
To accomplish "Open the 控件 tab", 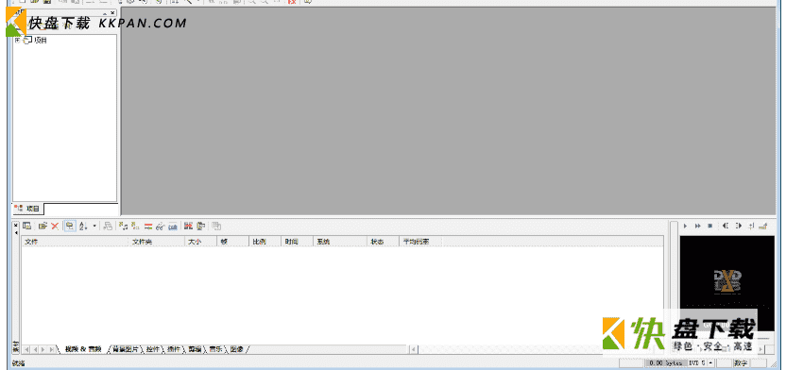I will (153, 349).
